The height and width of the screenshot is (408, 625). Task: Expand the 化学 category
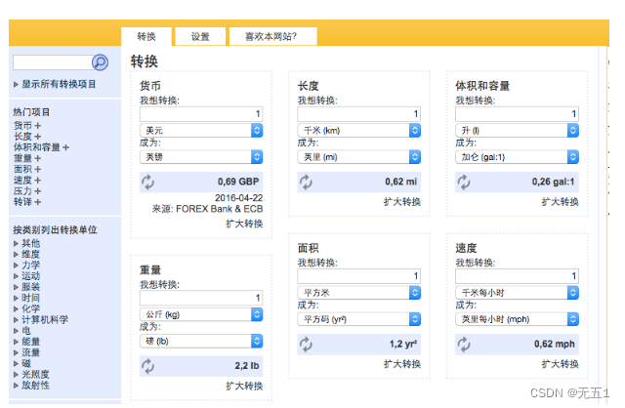click(x=26, y=308)
